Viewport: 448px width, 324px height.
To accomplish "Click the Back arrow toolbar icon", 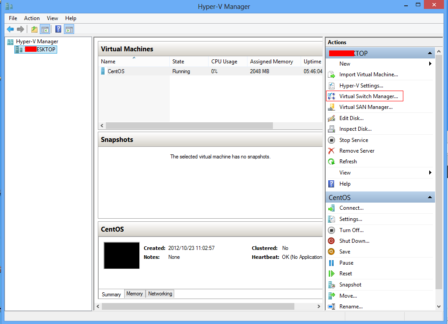I will [x=10, y=29].
